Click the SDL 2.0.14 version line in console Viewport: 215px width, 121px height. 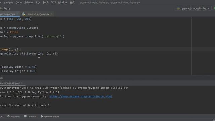point(30,92)
